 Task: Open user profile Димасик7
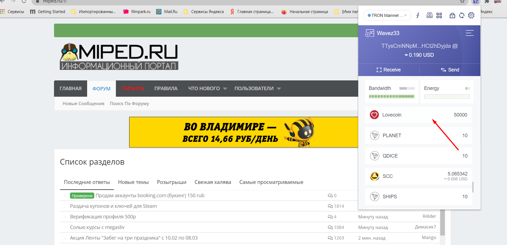[x=426, y=227]
